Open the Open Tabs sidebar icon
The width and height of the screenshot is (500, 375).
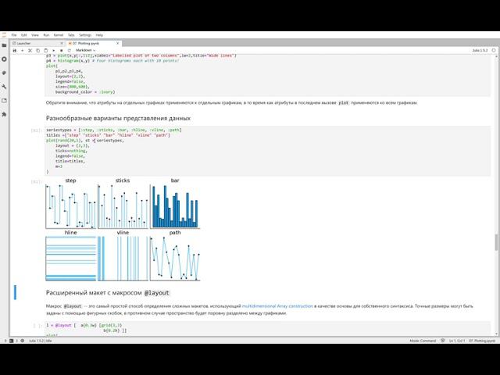[x=4, y=101]
